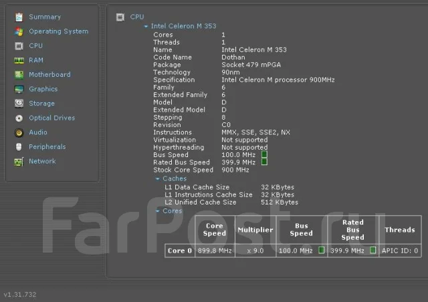Click the Operating System Windows-logo icon
This screenshot has width=428, height=302.
click(19, 31)
